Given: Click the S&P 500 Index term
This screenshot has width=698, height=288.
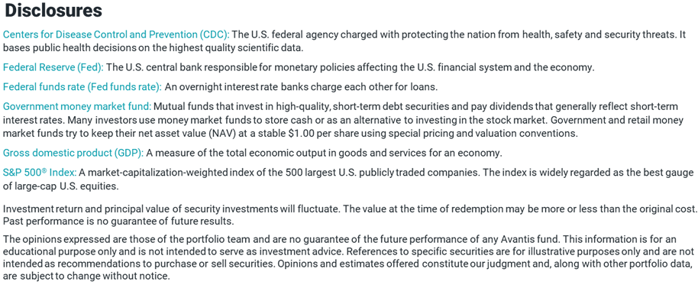Looking at the screenshot, I should pyautogui.click(x=40, y=173).
